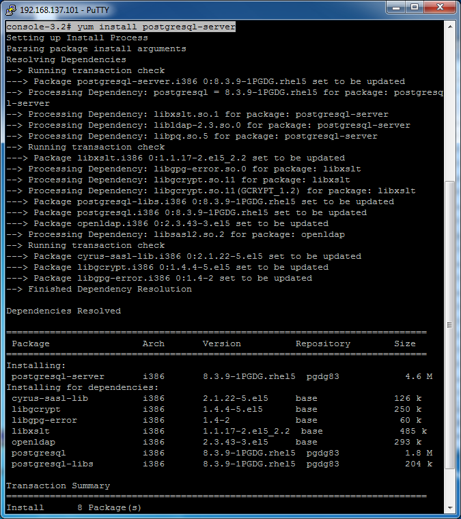This screenshot has width=461, height=519.
Task: Click the Repository column header
Action: pos(322,343)
